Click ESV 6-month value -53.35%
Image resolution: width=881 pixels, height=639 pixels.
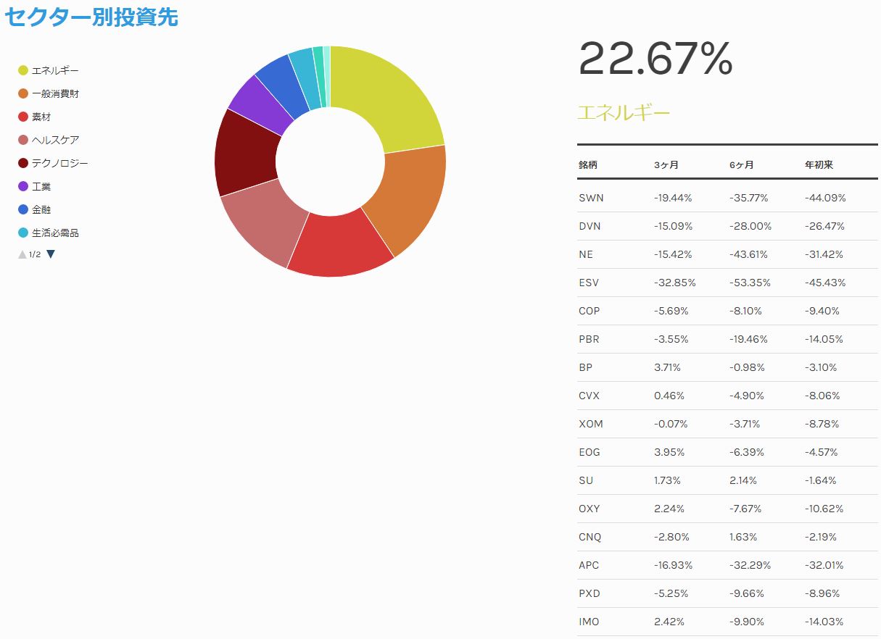pyautogui.click(x=750, y=283)
